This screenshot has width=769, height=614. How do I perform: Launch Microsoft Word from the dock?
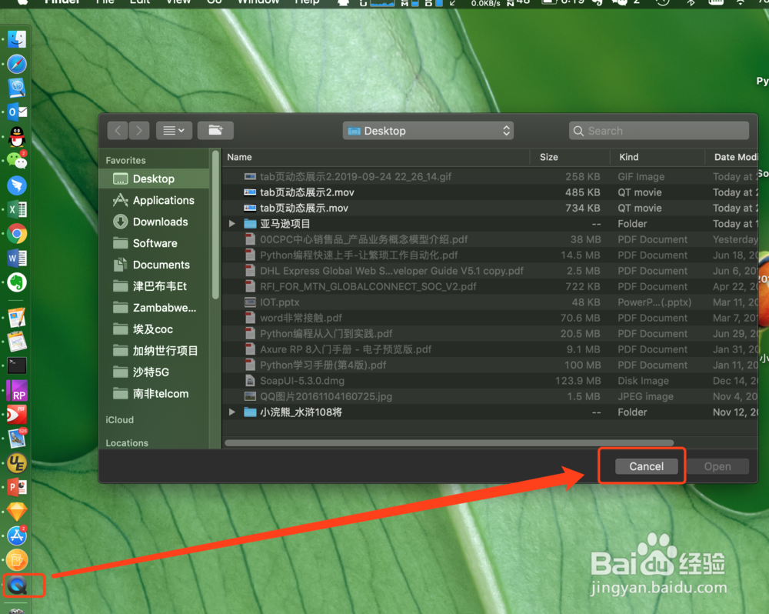click(x=17, y=258)
